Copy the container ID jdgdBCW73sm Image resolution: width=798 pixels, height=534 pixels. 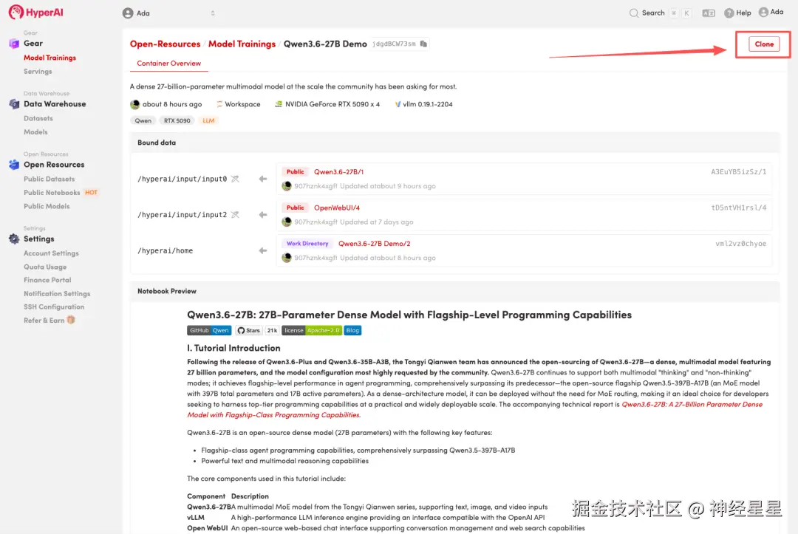tap(423, 44)
